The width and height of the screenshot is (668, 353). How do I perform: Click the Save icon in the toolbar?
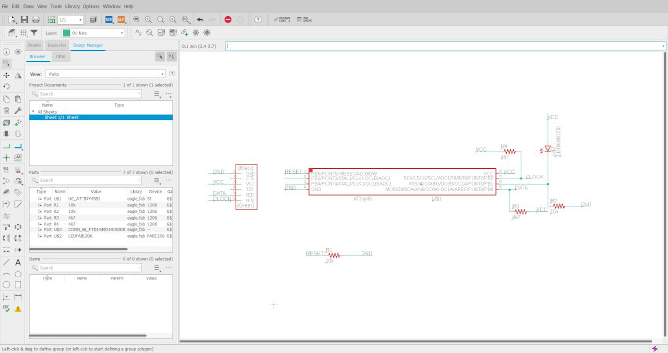pos(24,20)
